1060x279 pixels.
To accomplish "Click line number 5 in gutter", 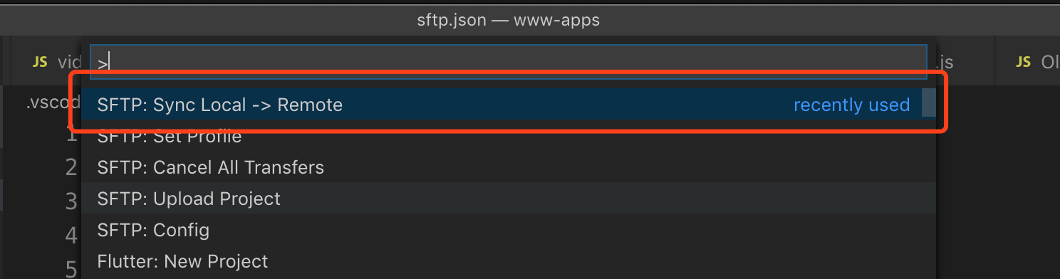I will click(71, 269).
